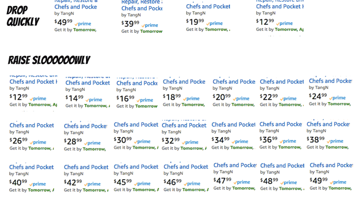
Task: Click the prime icon beside $45.99
Action: point(142,184)
